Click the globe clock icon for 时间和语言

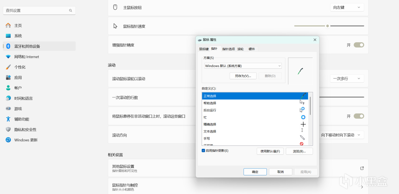coord(8,98)
